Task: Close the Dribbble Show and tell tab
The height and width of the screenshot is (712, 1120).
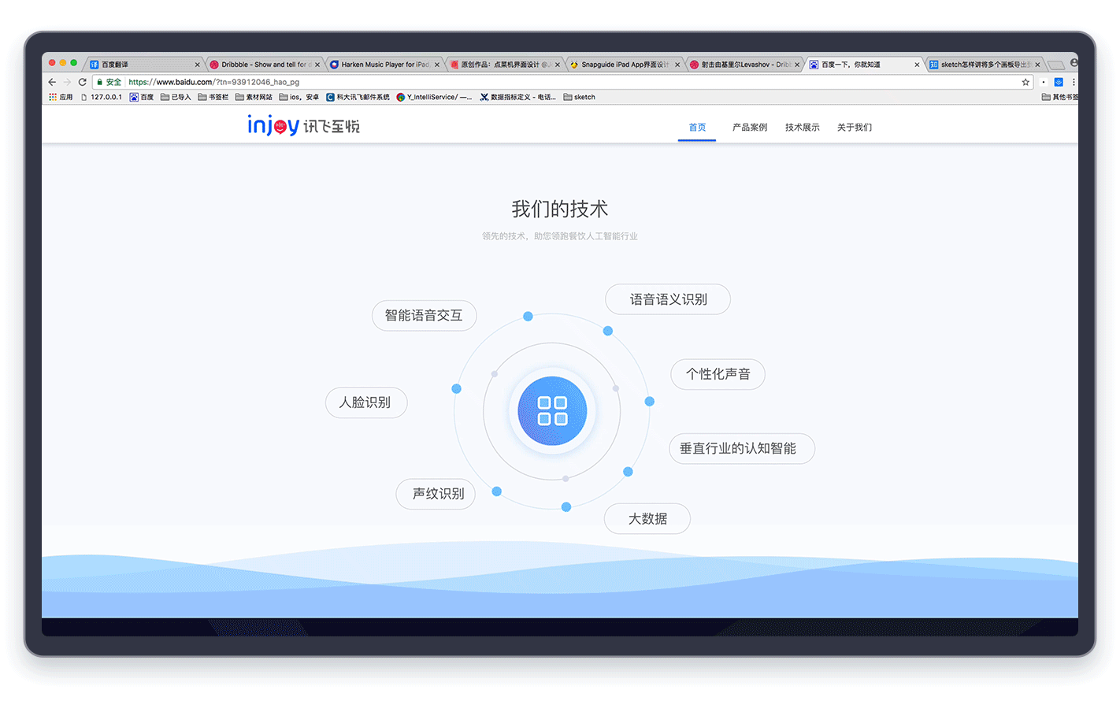Action: click(317, 65)
